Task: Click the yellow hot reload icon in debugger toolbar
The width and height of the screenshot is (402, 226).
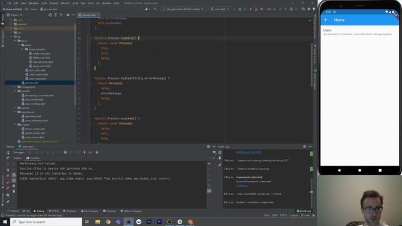Action: 84,153
